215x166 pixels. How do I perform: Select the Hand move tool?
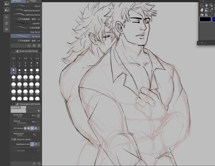206,5
